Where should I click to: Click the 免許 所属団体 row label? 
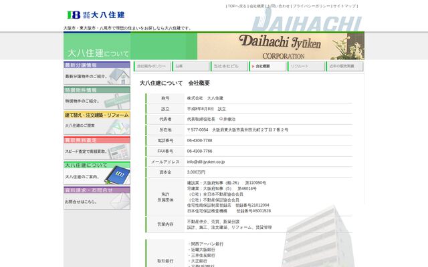click(165, 197)
